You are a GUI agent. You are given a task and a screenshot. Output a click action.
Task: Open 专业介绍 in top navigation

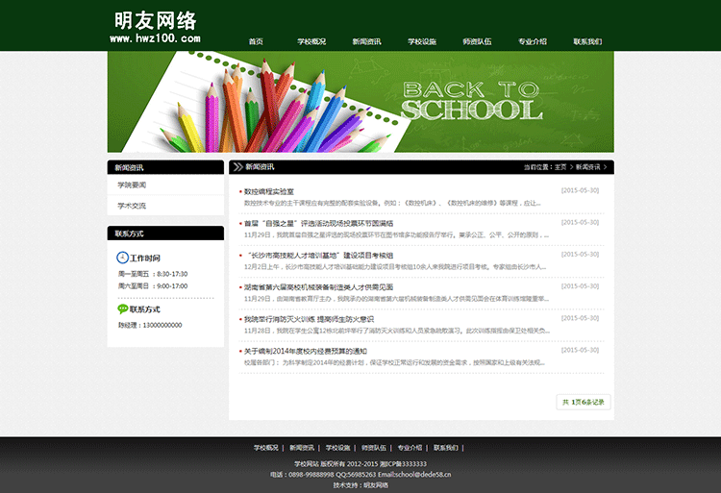point(532,41)
